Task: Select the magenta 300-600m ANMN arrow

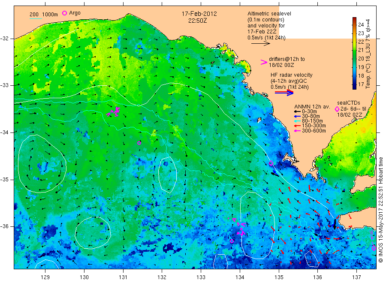Action: pos(297,131)
